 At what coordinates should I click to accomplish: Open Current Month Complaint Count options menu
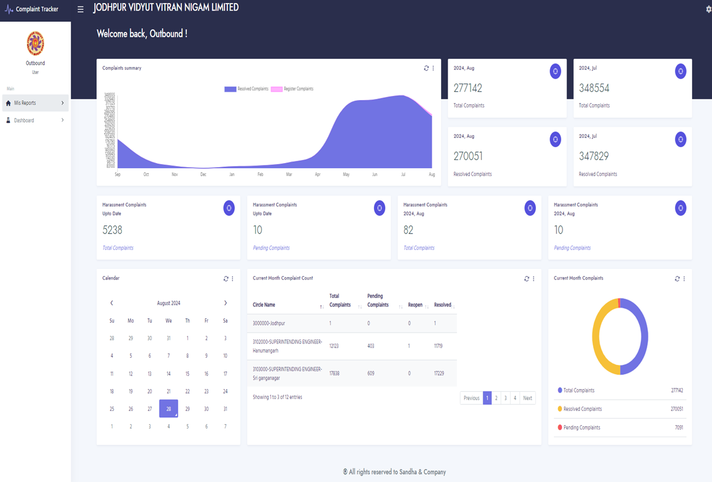(x=534, y=279)
